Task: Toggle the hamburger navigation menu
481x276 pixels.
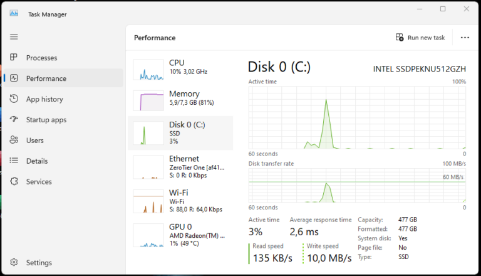Action: click(x=14, y=36)
